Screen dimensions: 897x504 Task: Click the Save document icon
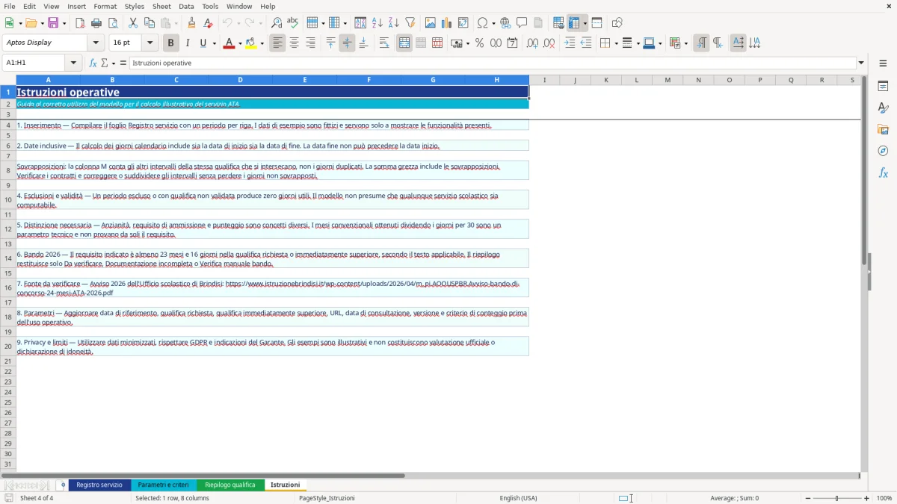(53, 23)
